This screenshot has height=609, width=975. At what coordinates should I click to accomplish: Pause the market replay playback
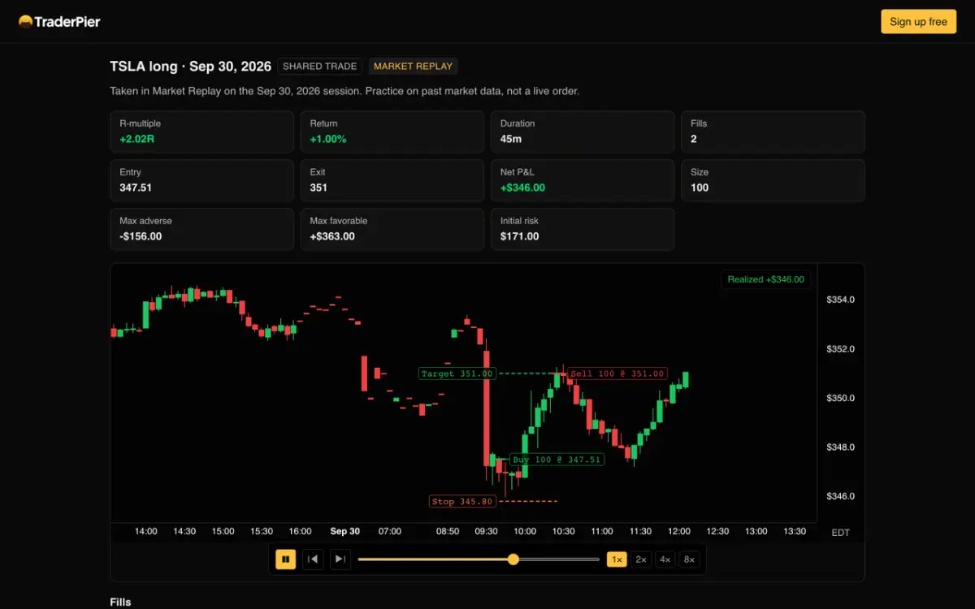click(x=285, y=559)
